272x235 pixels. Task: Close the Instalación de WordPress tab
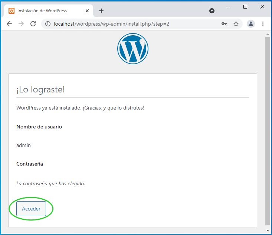87,11
